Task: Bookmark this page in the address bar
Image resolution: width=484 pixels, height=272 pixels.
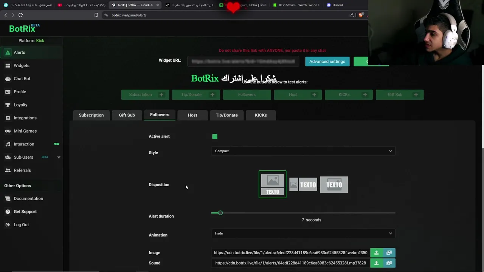Action: [96, 15]
